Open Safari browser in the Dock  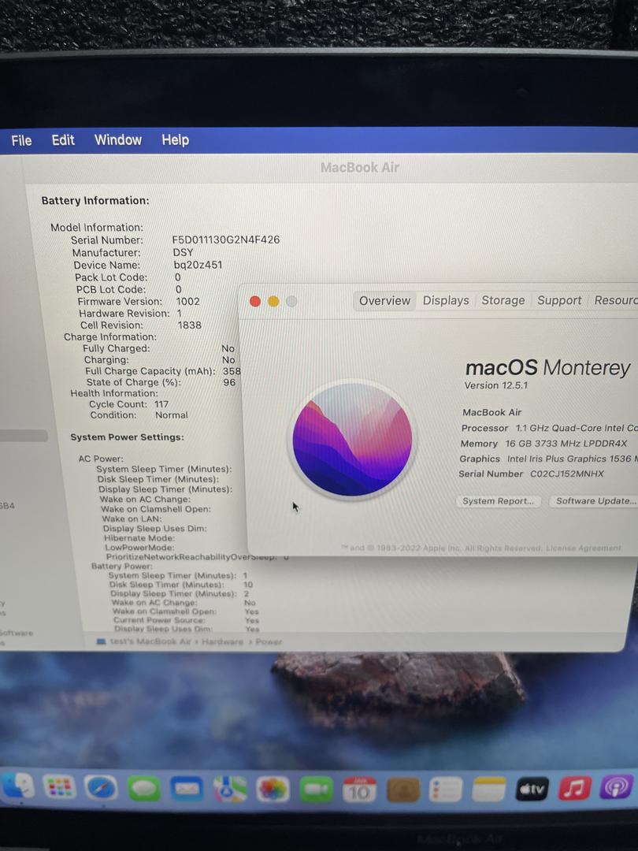pyautogui.click(x=102, y=788)
